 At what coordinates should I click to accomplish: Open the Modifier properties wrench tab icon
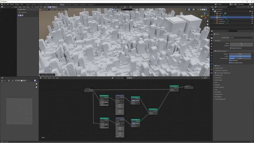point(212,56)
